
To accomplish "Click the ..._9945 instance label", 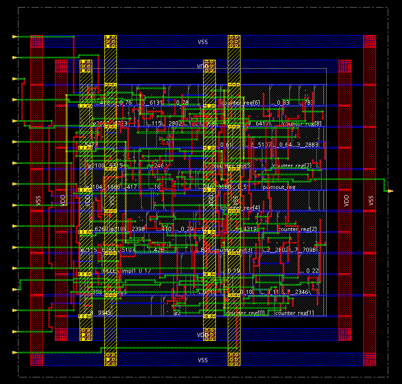I will (x=100, y=313).
